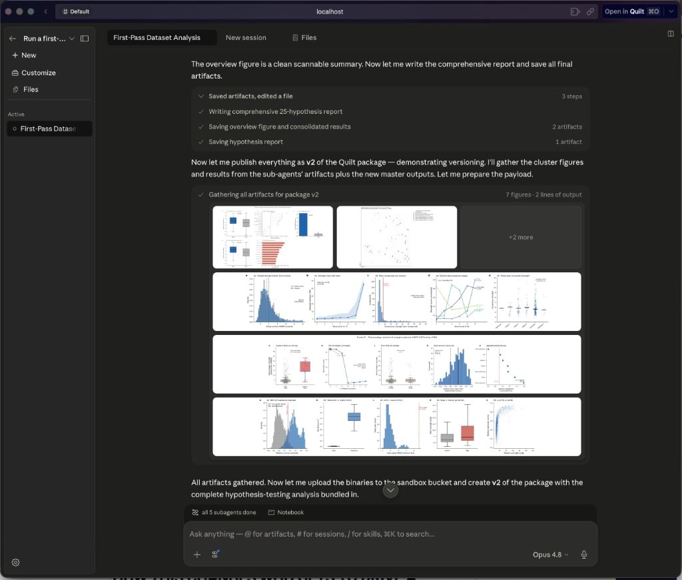
Task: Open settings gear at sidebar bottom
Action: click(16, 562)
